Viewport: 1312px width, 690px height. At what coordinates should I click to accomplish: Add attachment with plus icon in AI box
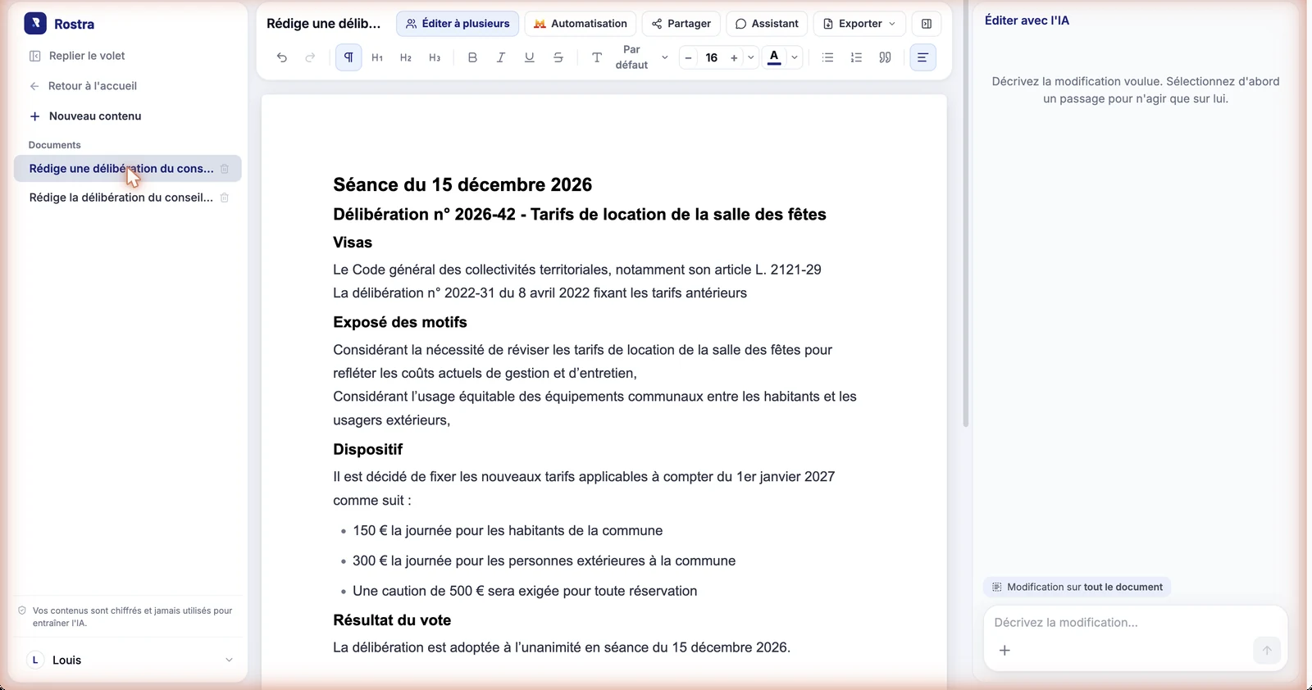tap(1004, 651)
